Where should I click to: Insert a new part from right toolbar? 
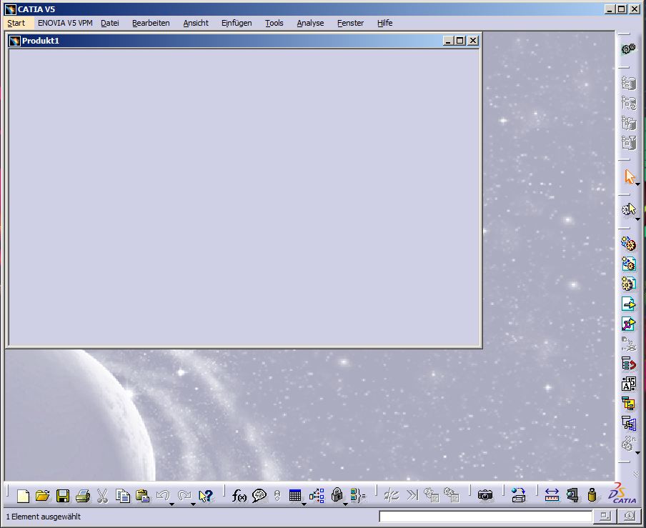coord(628,284)
